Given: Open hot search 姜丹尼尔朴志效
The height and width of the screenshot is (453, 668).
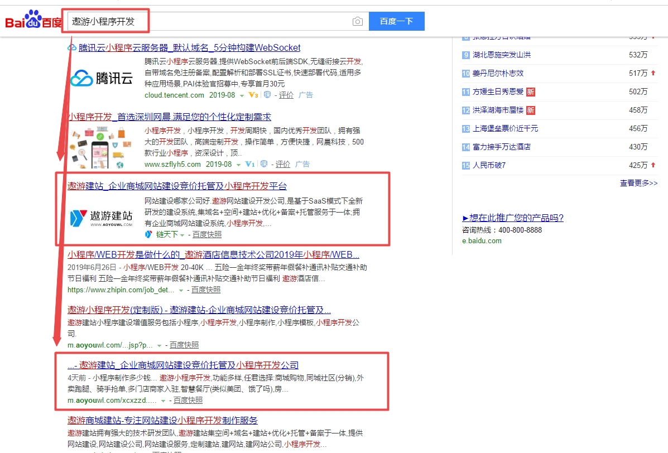Looking at the screenshot, I should [498, 73].
